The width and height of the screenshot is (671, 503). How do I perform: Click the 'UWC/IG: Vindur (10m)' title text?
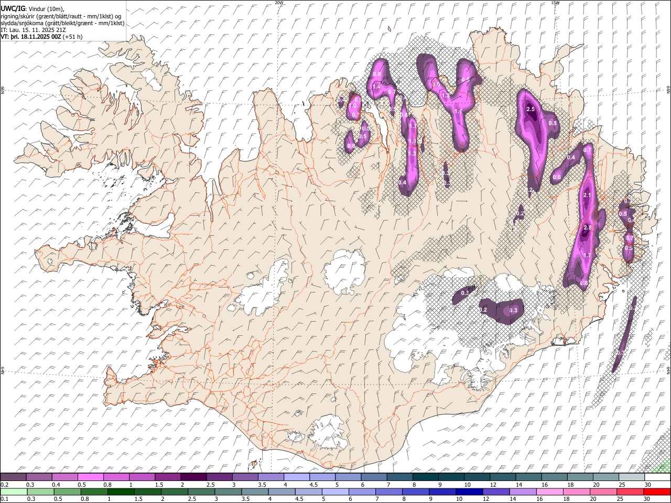point(33,8)
